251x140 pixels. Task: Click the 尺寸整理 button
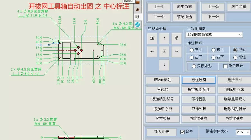coord(163,119)
